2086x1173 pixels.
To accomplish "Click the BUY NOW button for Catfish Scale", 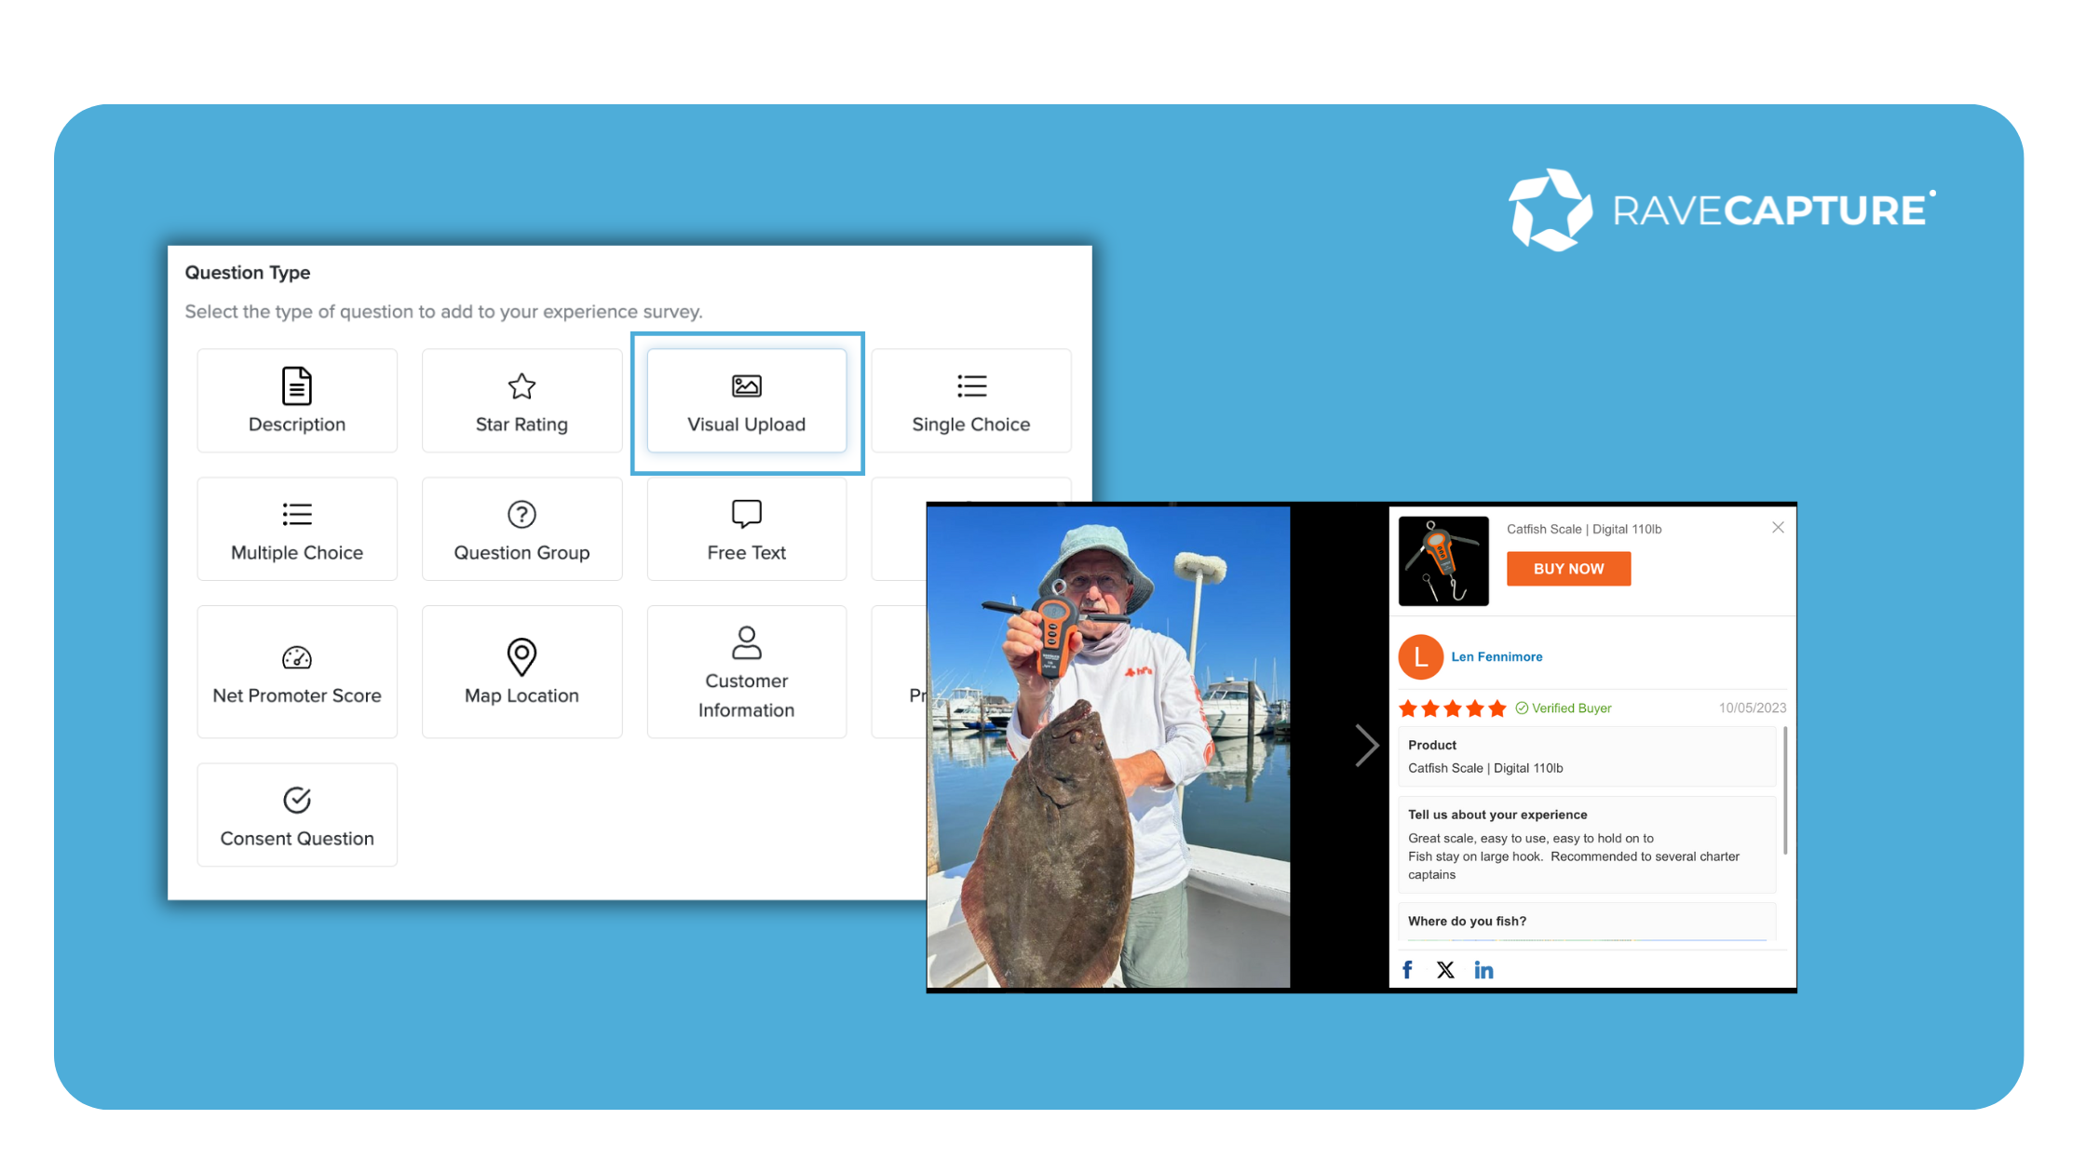I will tap(1569, 569).
